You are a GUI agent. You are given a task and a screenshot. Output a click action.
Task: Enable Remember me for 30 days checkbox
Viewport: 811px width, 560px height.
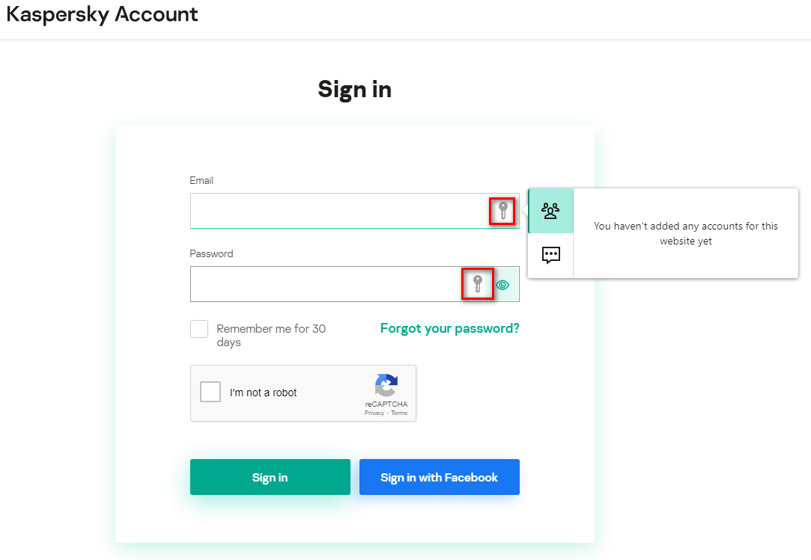click(x=199, y=329)
